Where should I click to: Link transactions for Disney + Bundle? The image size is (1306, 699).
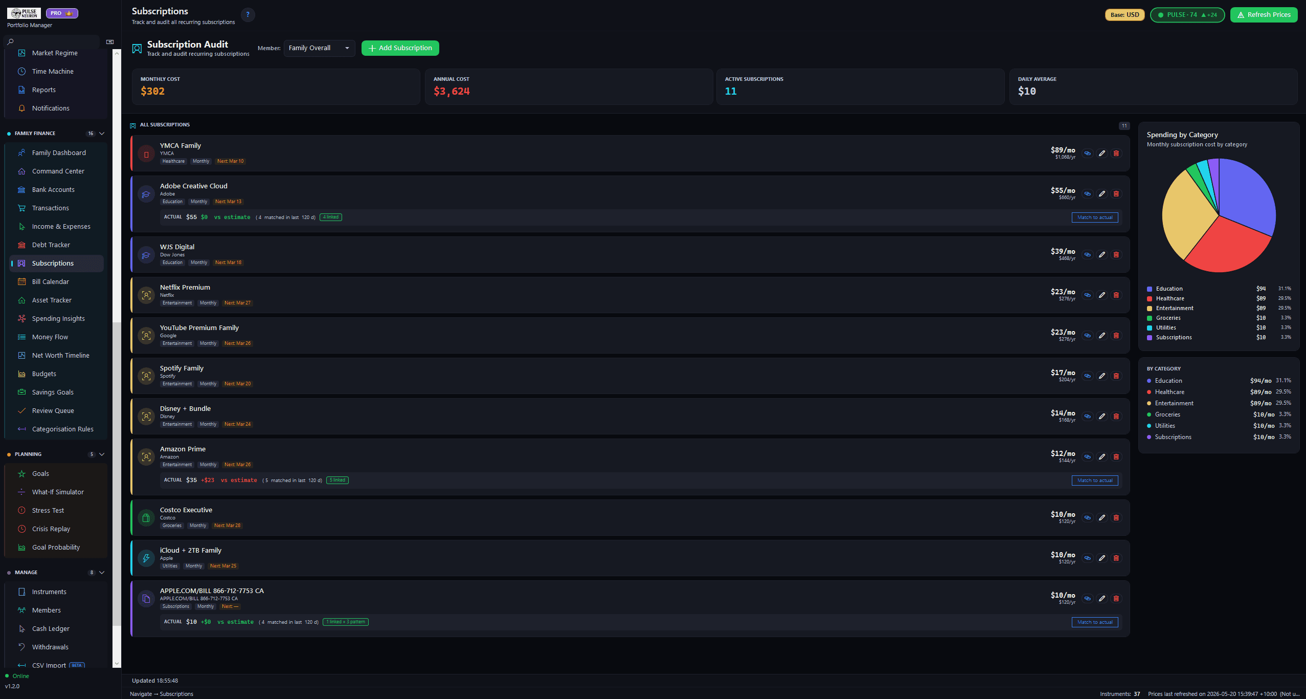point(1088,417)
